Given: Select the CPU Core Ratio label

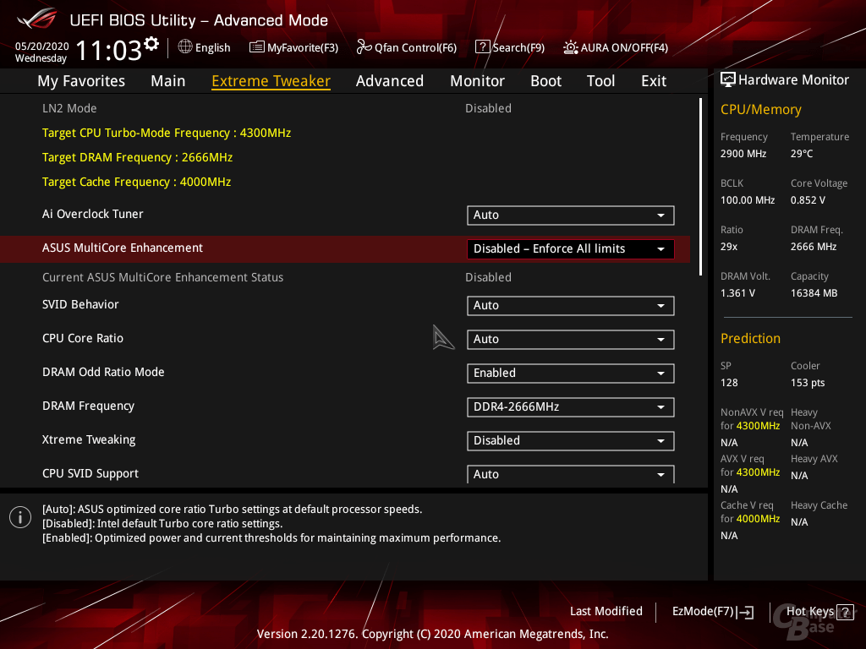Looking at the screenshot, I should click(x=83, y=338).
